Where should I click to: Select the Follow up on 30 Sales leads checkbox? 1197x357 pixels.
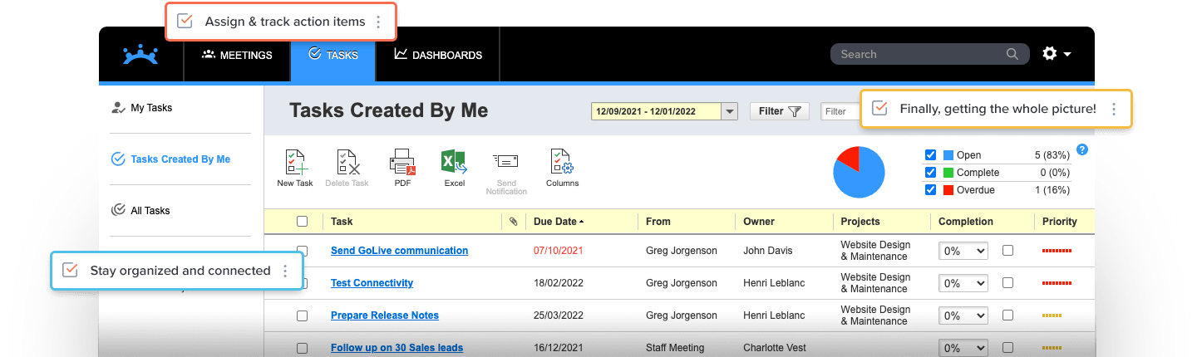[302, 348]
